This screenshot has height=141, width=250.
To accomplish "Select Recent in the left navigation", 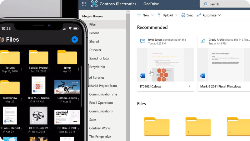I will click(94, 33).
